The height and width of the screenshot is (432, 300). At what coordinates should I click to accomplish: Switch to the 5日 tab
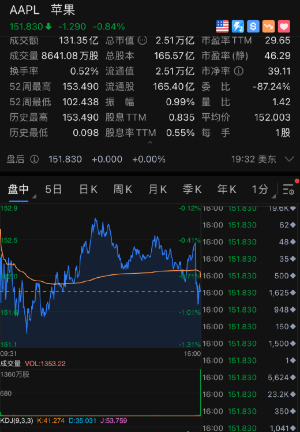54,189
